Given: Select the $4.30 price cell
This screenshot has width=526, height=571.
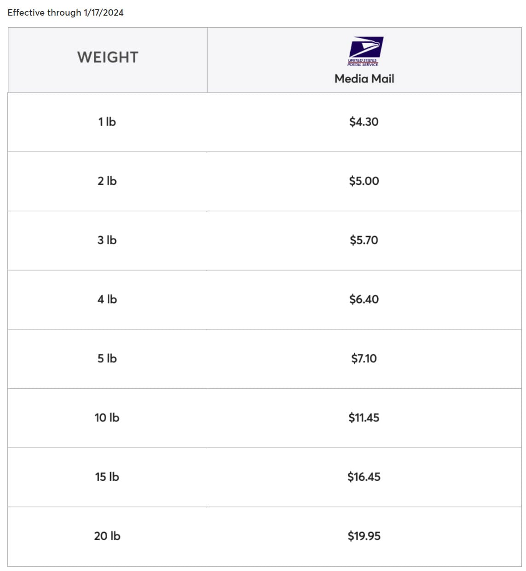Looking at the screenshot, I should (364, 121).
